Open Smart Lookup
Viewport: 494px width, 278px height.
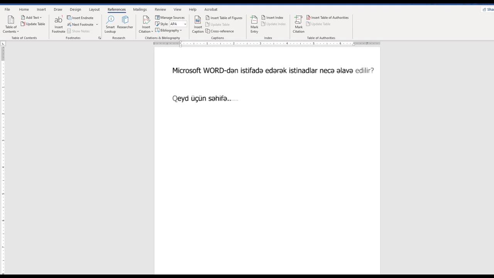tap(110, 24)
